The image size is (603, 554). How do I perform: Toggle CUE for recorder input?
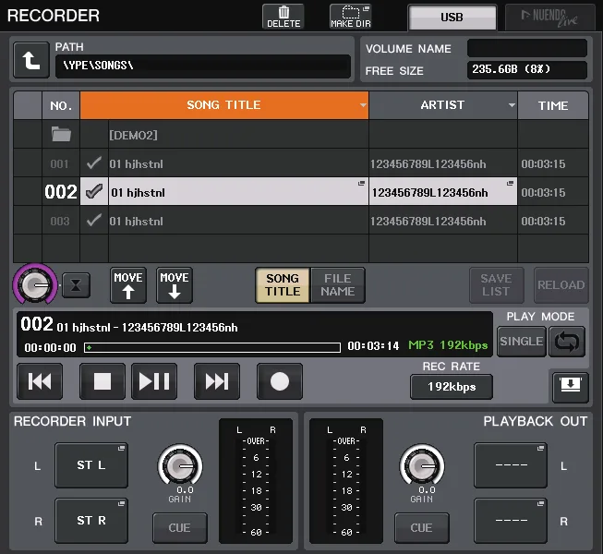point(179,528)
